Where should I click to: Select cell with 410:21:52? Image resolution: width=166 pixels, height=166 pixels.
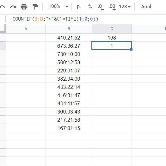[x=69, y=38]
